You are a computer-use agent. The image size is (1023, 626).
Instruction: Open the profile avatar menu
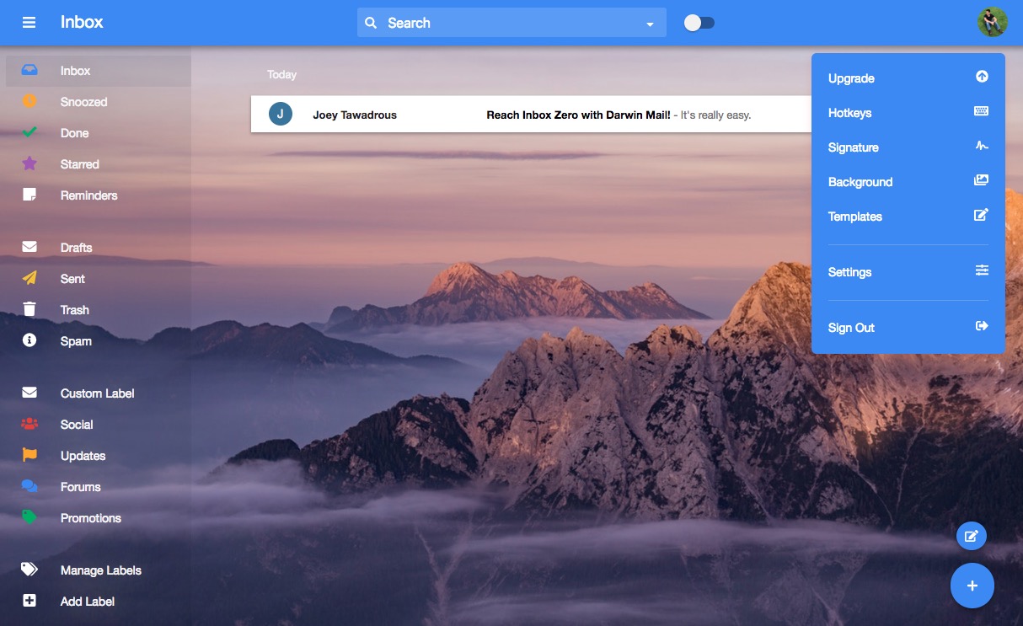click(992, 23)
